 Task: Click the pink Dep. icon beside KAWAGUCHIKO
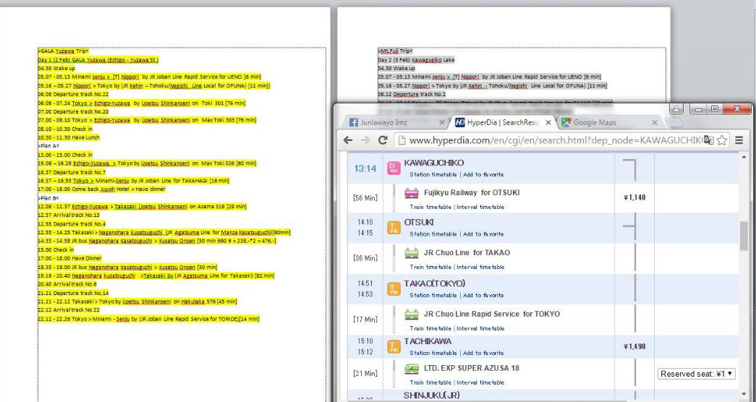tap(394, 168)
